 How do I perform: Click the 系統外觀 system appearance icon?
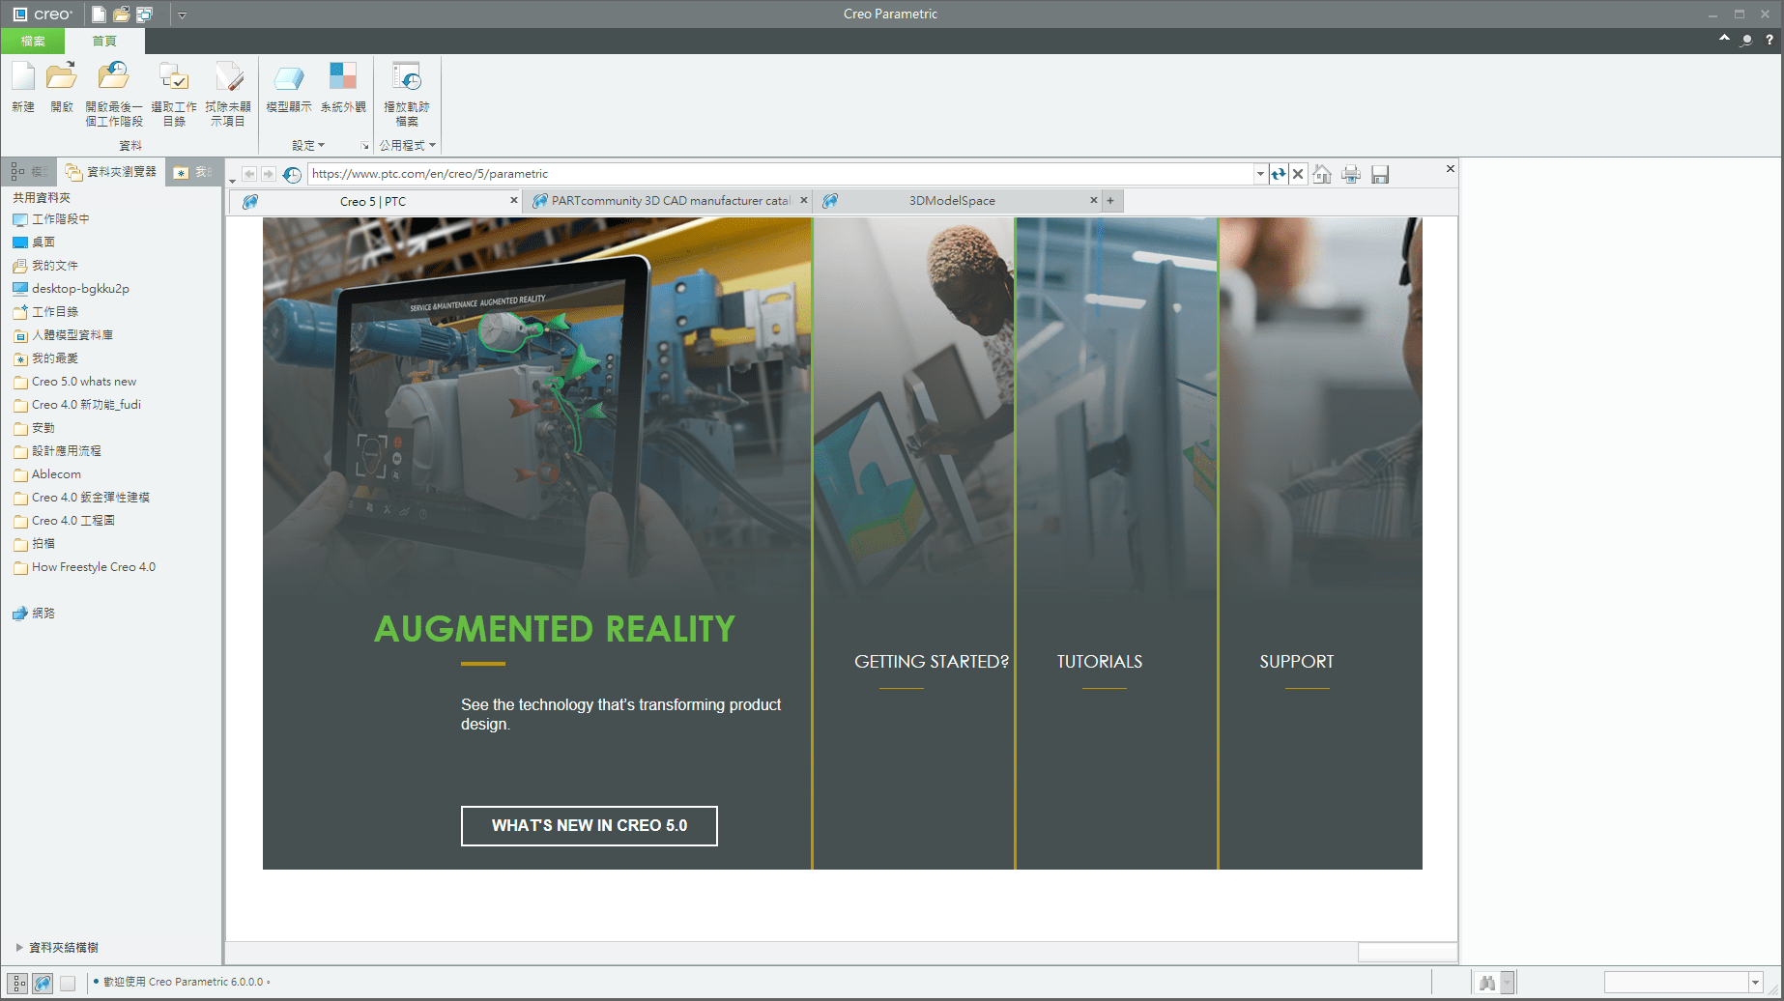(x=343, y=87)
